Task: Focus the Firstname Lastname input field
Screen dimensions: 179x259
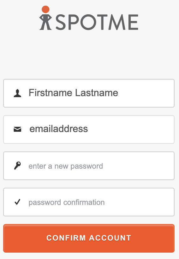Action: tap(89, 93)
